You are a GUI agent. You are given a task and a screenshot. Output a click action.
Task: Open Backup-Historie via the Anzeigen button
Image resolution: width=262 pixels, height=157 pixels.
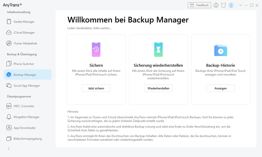[220, 88]
